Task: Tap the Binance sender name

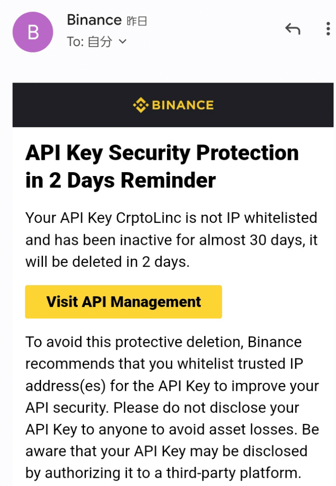Action: pyautogui.click(x=94, y=20)
